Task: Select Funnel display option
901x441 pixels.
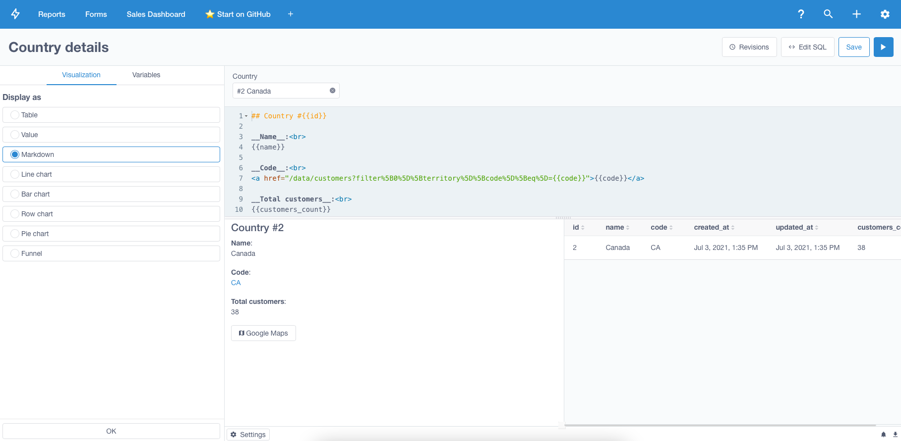Action: 111,253
